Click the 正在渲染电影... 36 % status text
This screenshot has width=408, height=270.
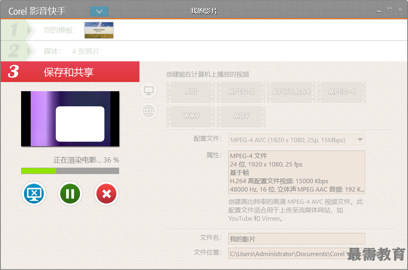tap(86, 160)
